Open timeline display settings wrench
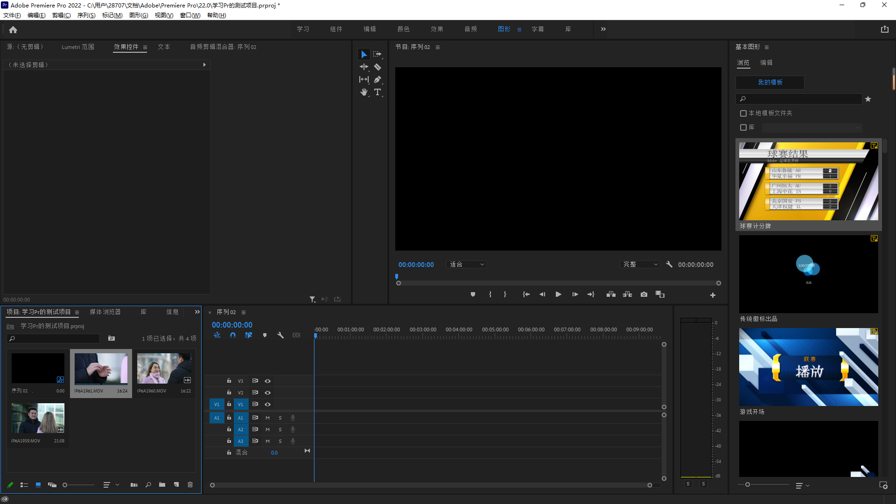896x504 pixels. tap(280, 335)
